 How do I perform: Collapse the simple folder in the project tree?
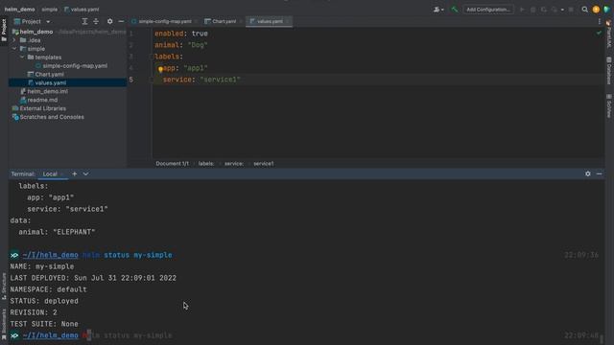[14, 49]
